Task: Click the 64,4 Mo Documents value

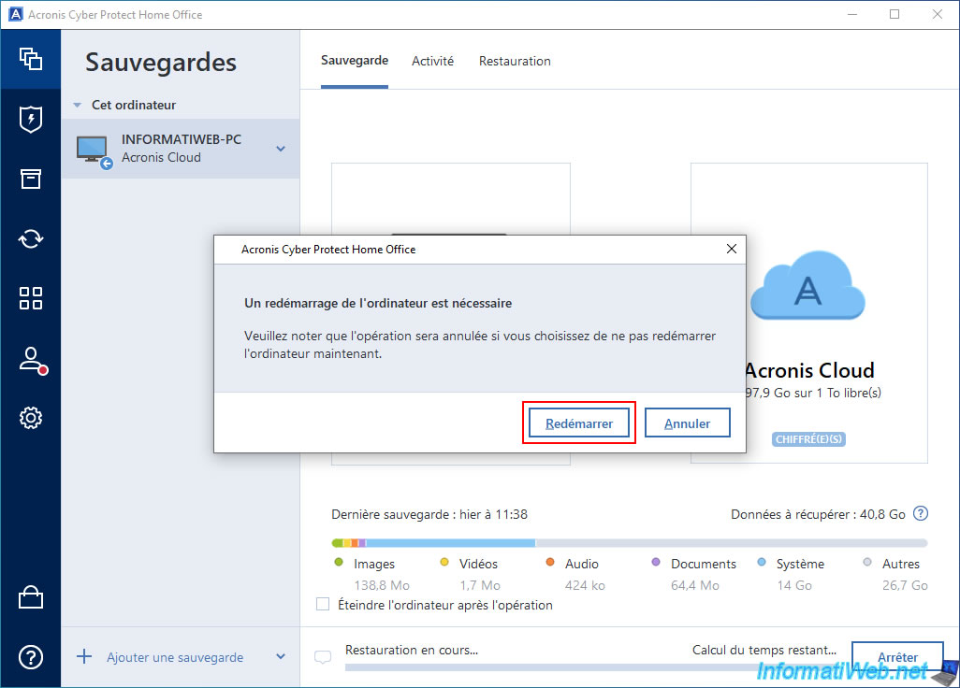Action: [695, 585]
